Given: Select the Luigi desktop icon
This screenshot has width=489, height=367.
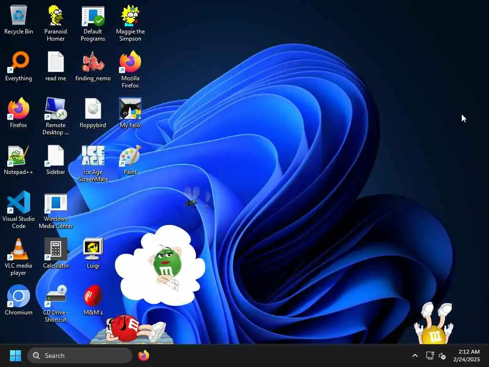Looking at the screenshot, I should click(93, 254).
